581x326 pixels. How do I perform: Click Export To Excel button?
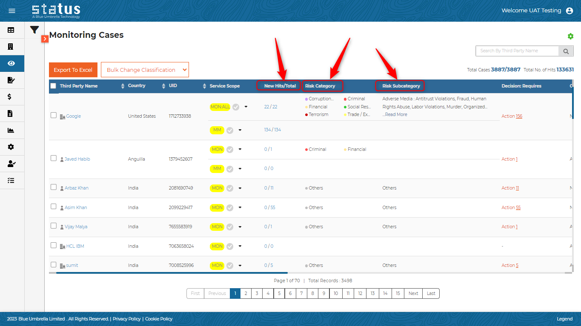73,70
